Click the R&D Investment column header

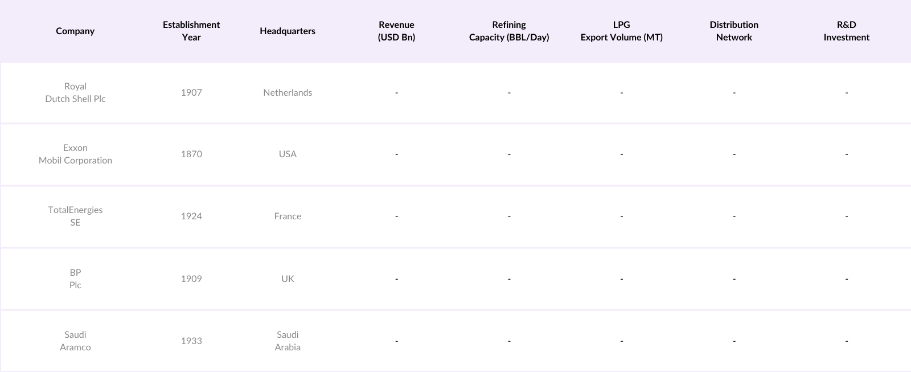pyautogui.click(x=847, y=31)
